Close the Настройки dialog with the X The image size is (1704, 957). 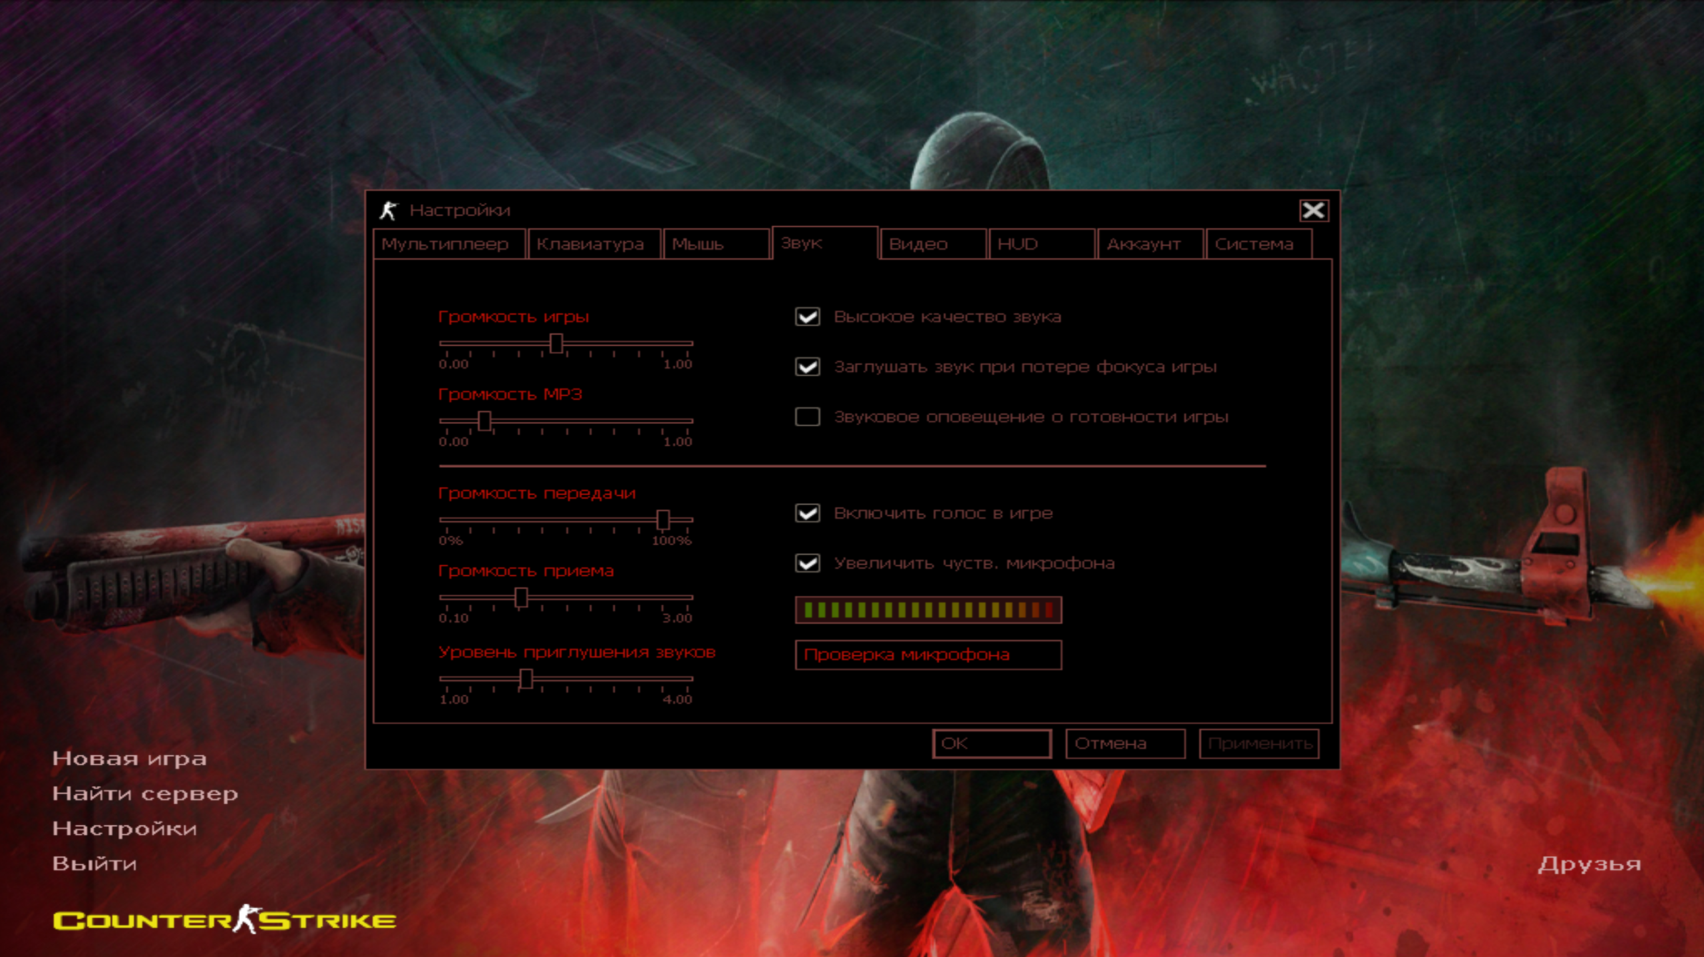[x=1313, y=210]
